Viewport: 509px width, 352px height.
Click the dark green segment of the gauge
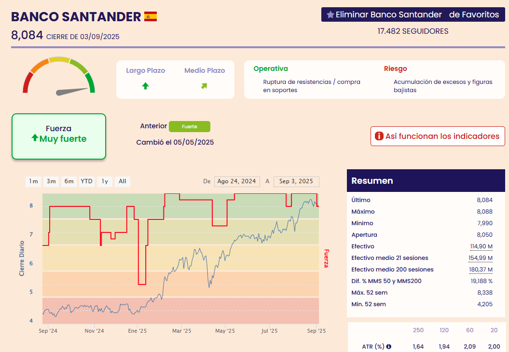pos(90,82)
